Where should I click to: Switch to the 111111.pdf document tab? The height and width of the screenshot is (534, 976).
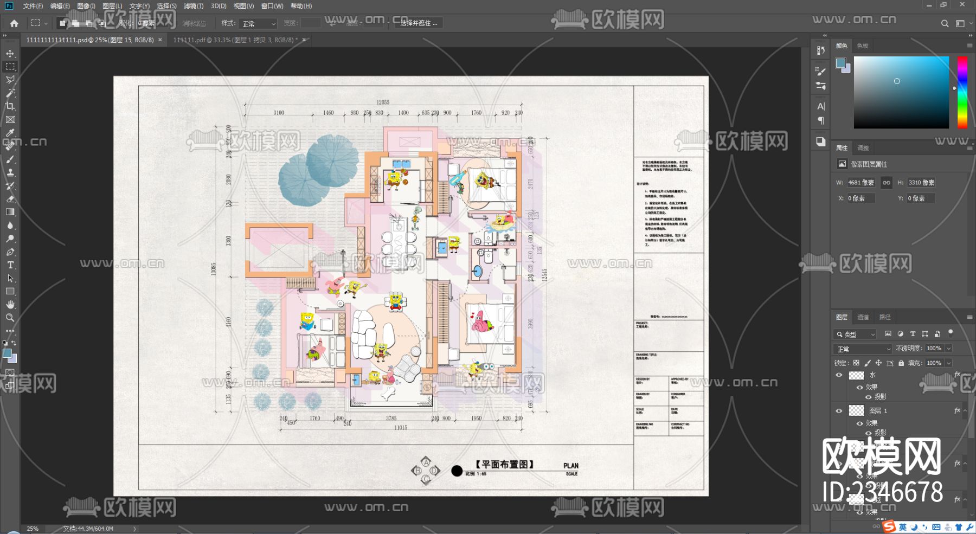coord(235,40)
